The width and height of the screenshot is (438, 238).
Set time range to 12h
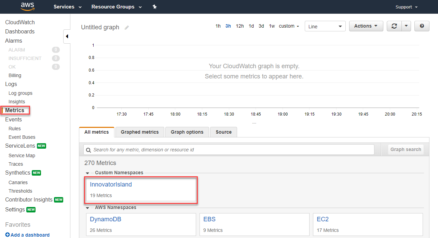(x=240, y=26)
